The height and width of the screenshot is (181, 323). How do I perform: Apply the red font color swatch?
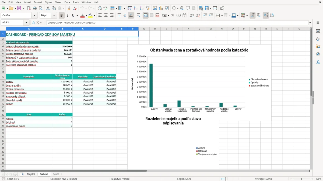pos(83,16)
